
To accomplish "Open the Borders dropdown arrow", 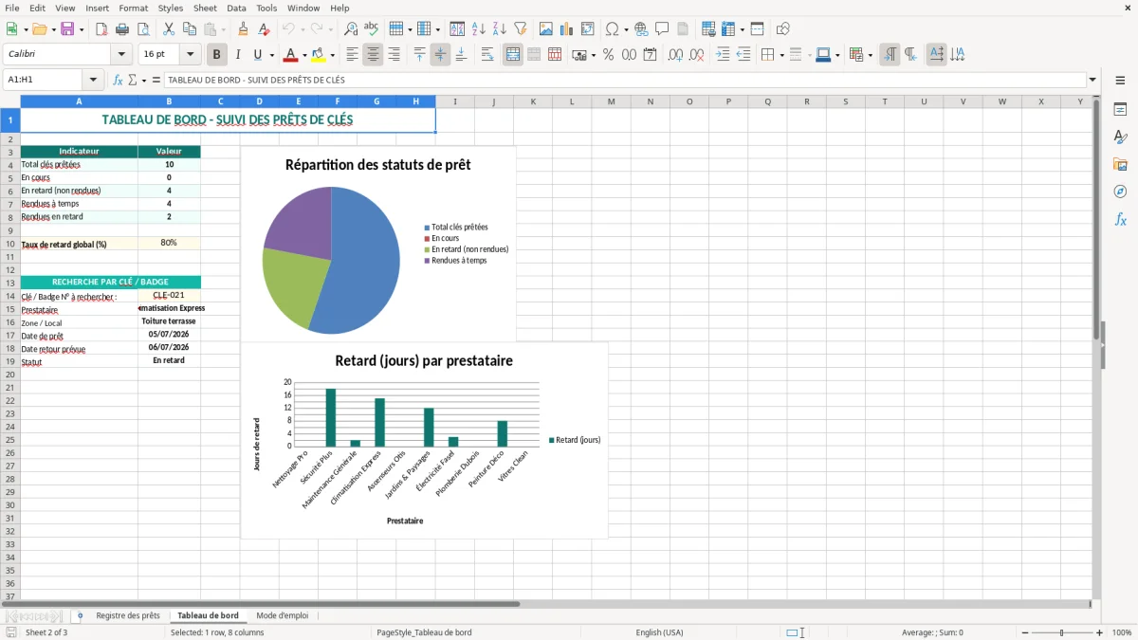I will (x=780, y=55).
